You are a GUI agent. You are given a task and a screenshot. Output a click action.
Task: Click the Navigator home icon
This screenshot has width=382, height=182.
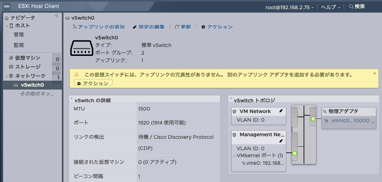7,18
